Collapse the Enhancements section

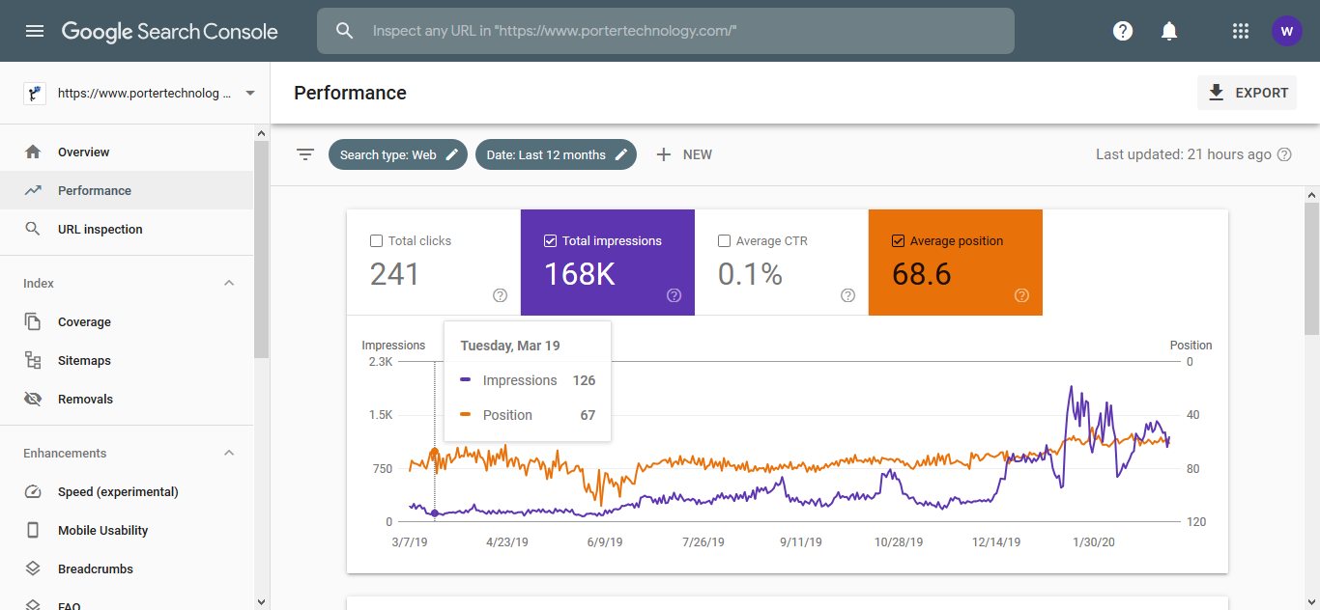click(x=229, y=453)
